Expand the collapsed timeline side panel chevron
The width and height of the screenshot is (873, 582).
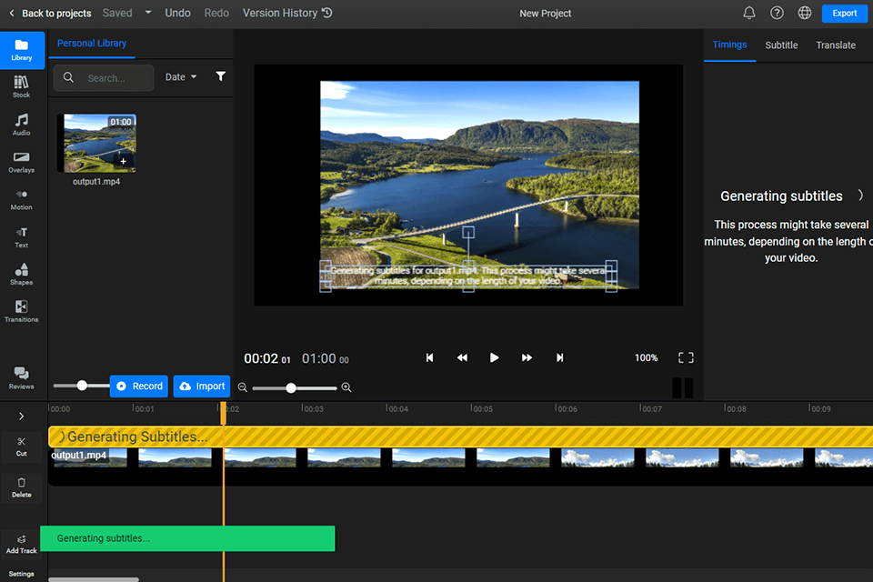point(21,416)
